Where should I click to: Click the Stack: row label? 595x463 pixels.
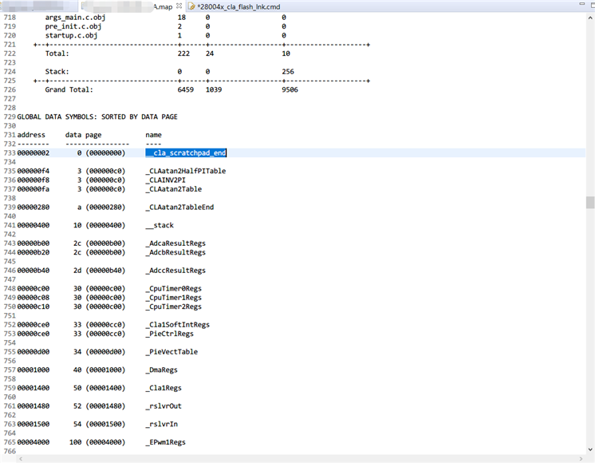pos(57,72)
